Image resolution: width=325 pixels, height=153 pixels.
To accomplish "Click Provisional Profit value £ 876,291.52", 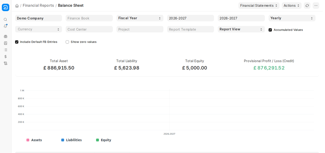I will tap(269, 68).
